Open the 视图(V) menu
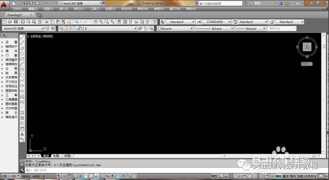The width and height of the screenshot is (329, 180). [48, 9]
